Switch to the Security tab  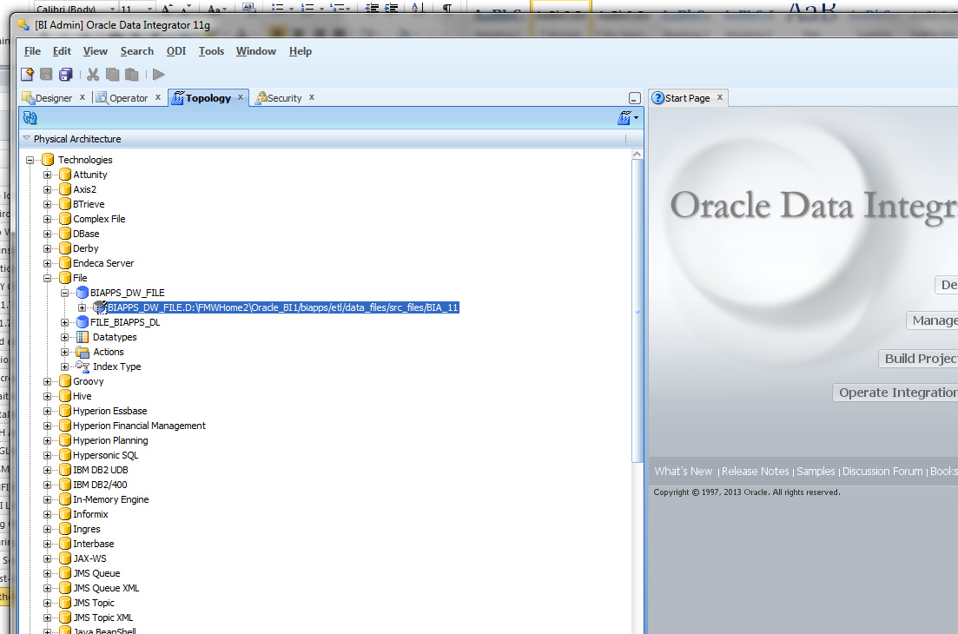pos(284,98)
